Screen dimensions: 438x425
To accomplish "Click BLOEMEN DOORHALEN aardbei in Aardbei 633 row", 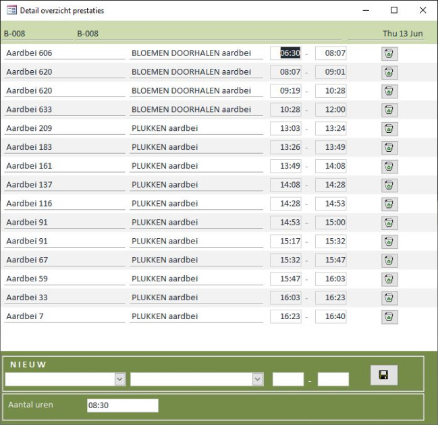I will click(x=196, y=109).
